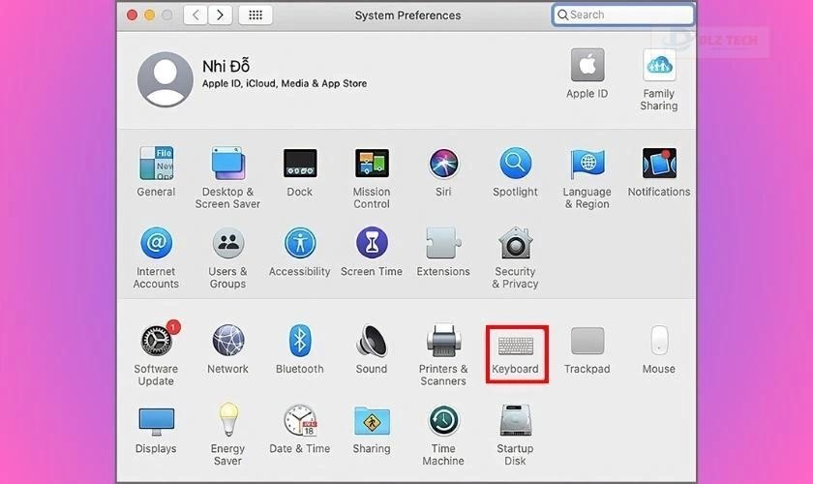This screenshot has height=484, width=813.
Task: Click the back navigation arrow
Action: point(196,15)
